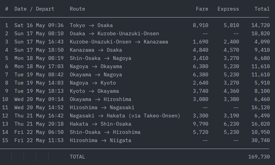Click the Hiroshima to Nagasaki total 16,120
The image size is (275, 165).
pyautogui.click(x=260, y=107)
